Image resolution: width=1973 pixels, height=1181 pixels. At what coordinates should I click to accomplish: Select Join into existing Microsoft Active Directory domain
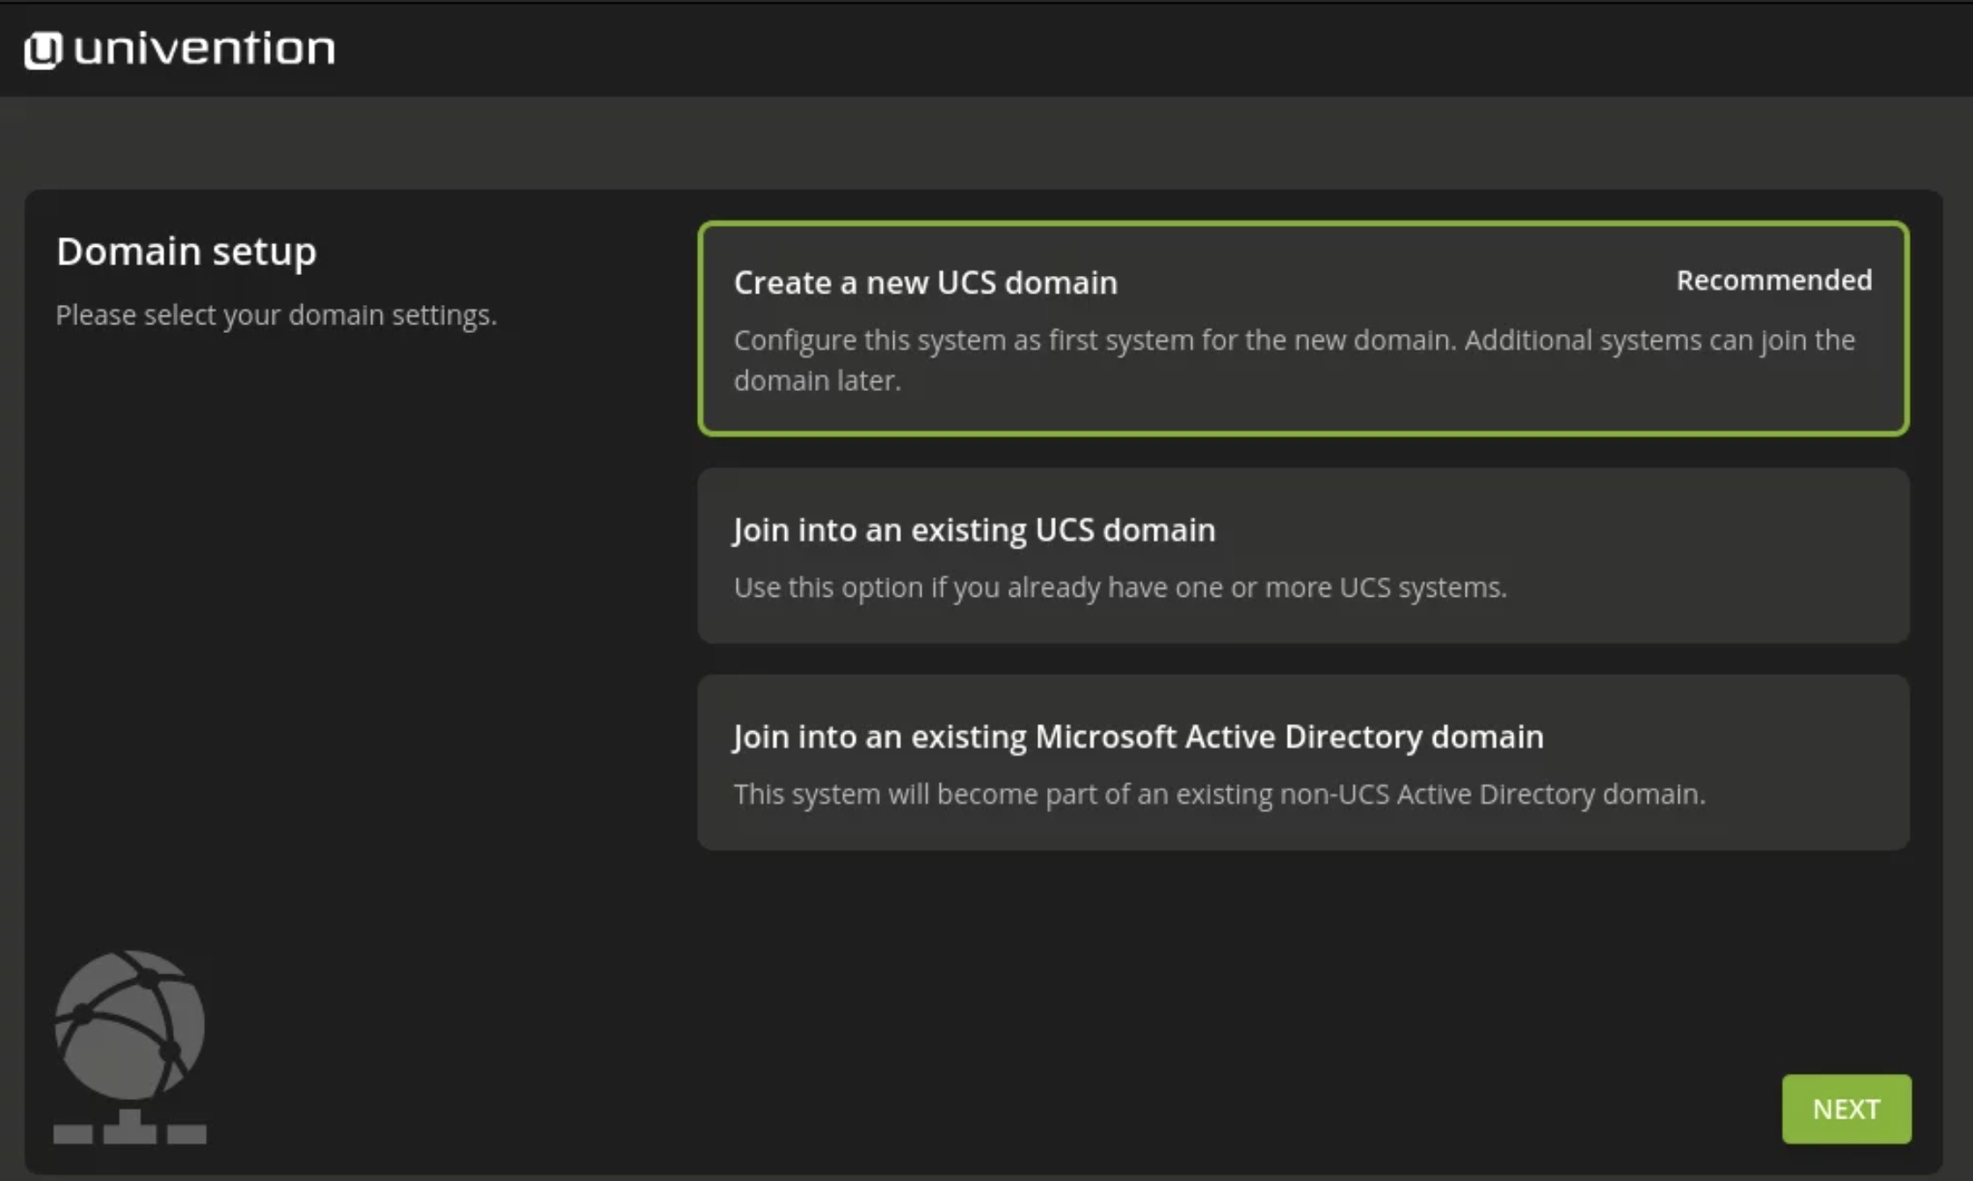coord(1303,762)
